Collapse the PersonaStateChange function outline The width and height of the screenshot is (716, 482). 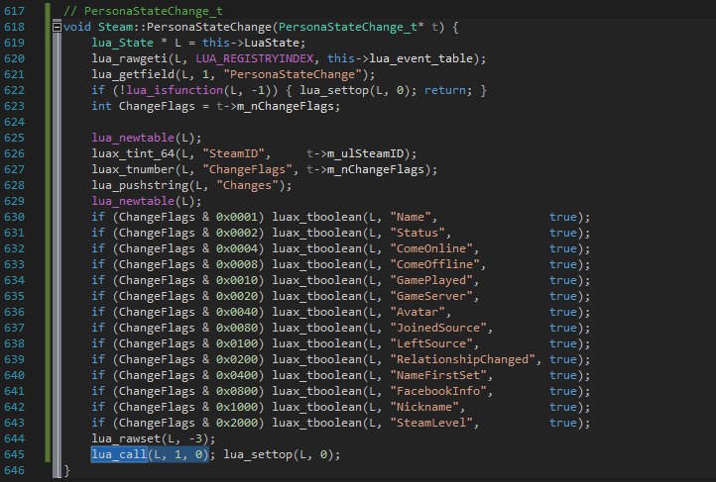coord(58,27)
